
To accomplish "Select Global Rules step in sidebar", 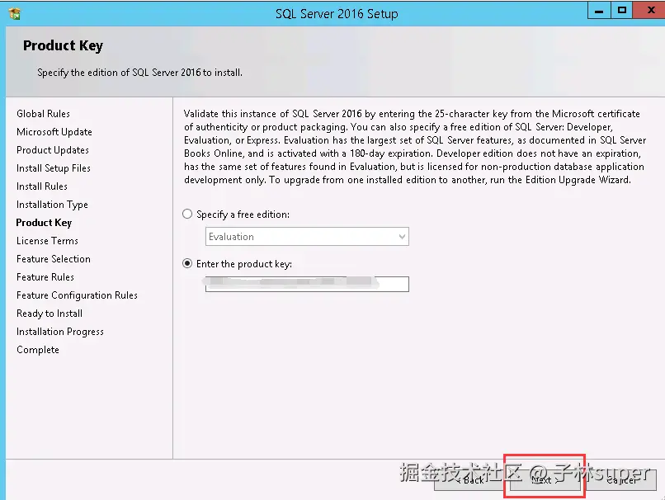I will coord(43,114).
